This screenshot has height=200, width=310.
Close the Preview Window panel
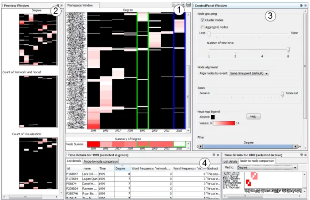[61, 5]
